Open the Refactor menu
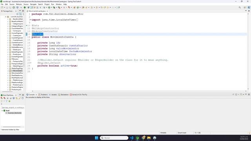The image size is (251, 141). pos(19,4)
